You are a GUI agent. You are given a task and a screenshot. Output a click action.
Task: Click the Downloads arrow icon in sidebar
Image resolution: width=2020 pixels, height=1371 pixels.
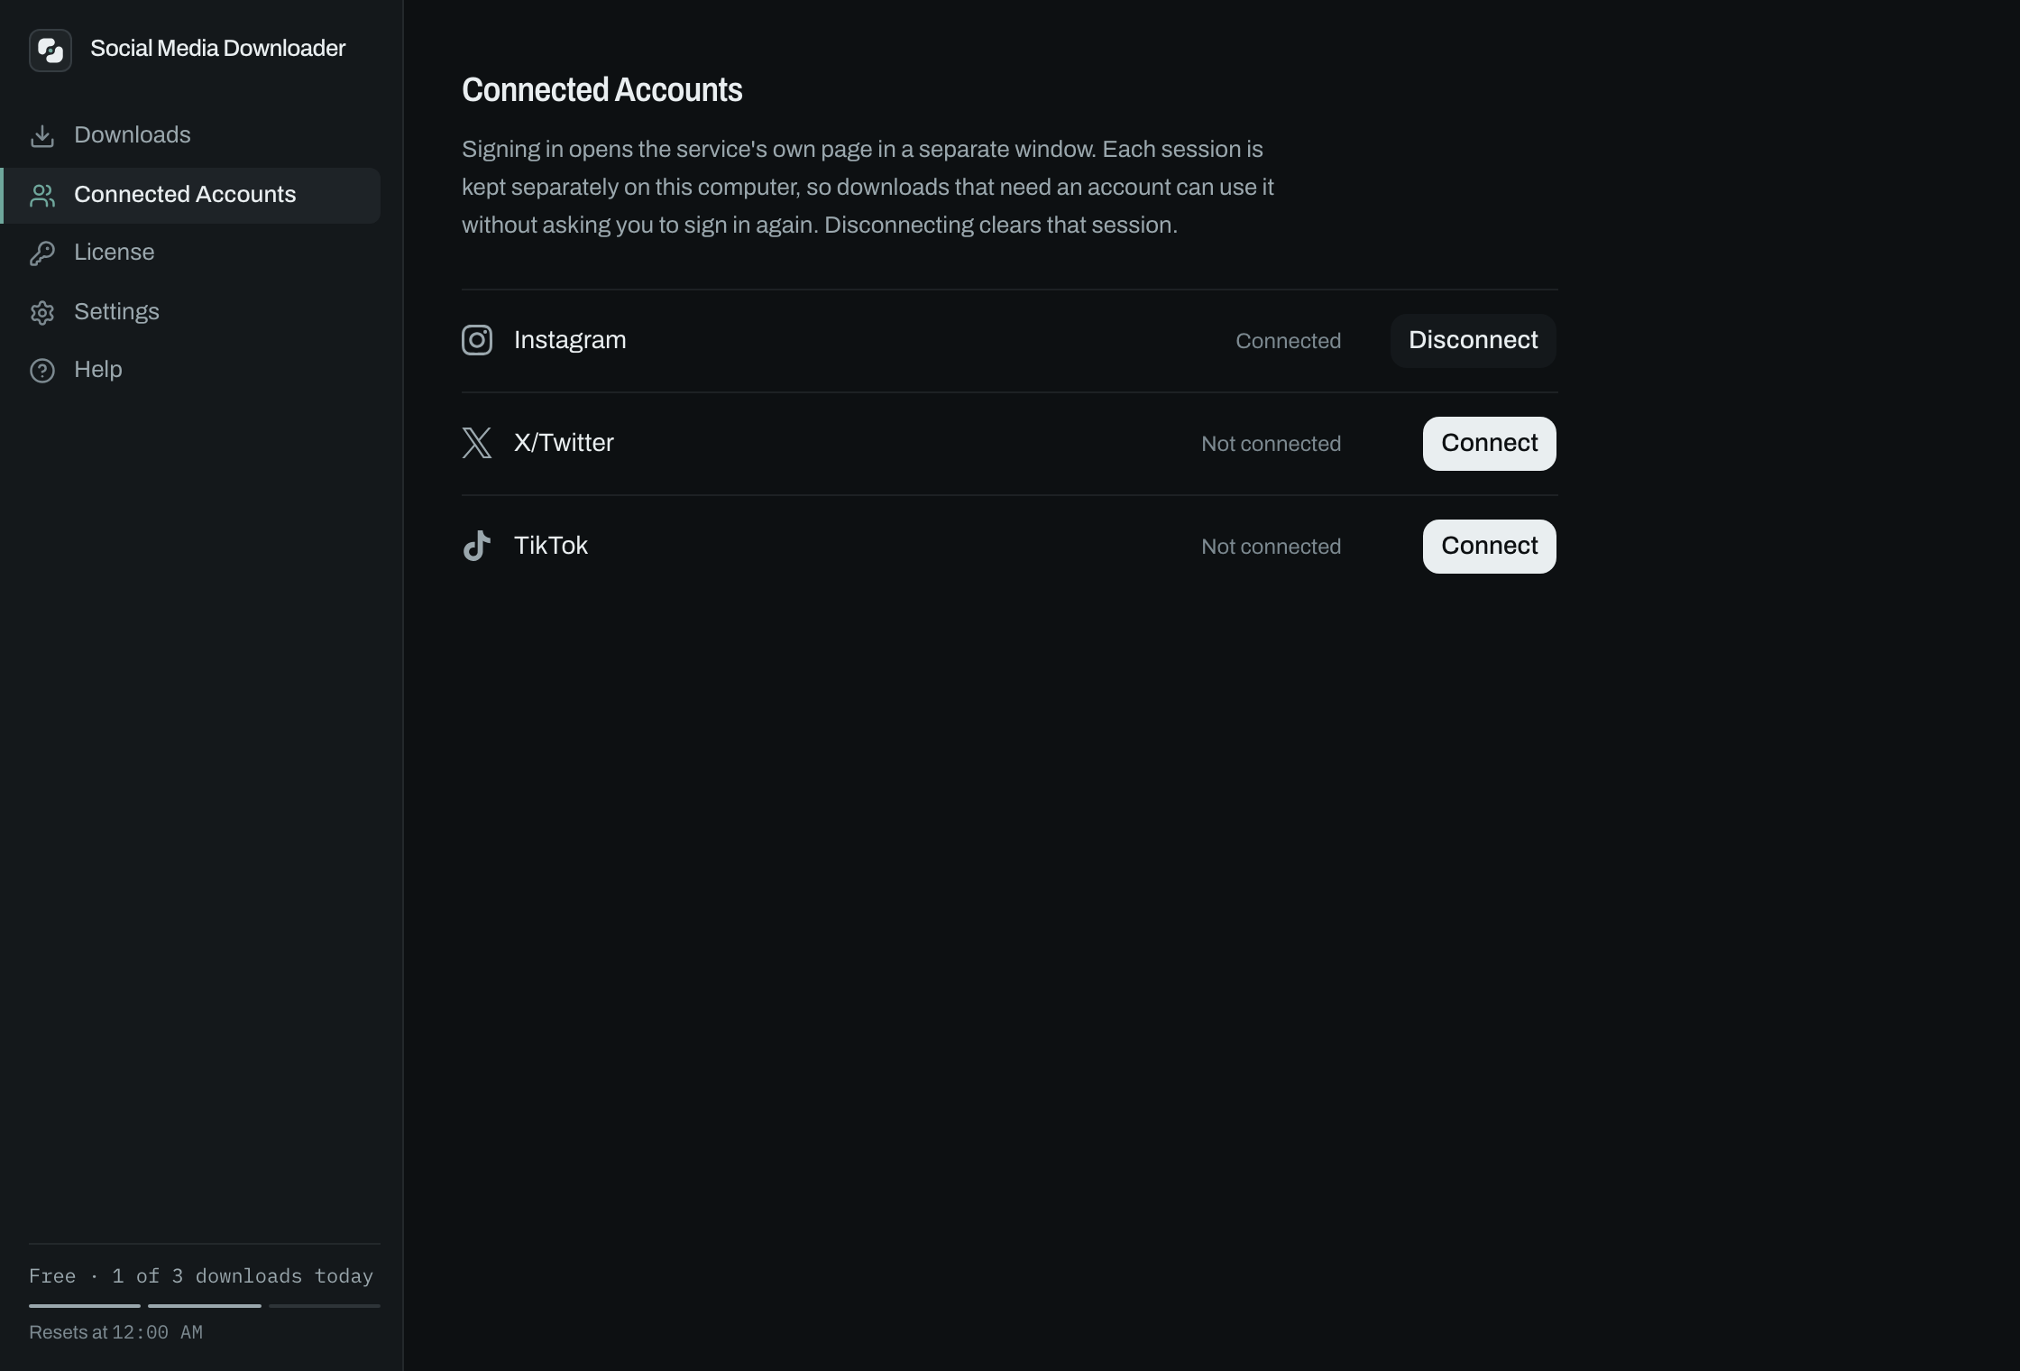pyautogui.click(x=42, y=135)
